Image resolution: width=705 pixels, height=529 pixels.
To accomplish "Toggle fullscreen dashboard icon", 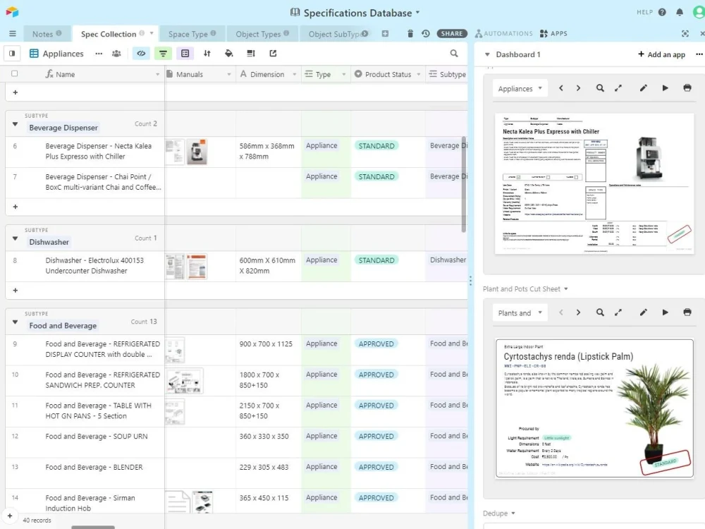I will point(685,34).
